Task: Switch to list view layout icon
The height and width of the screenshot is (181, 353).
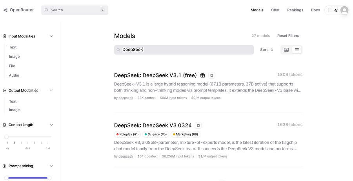Action: (297, 50)
